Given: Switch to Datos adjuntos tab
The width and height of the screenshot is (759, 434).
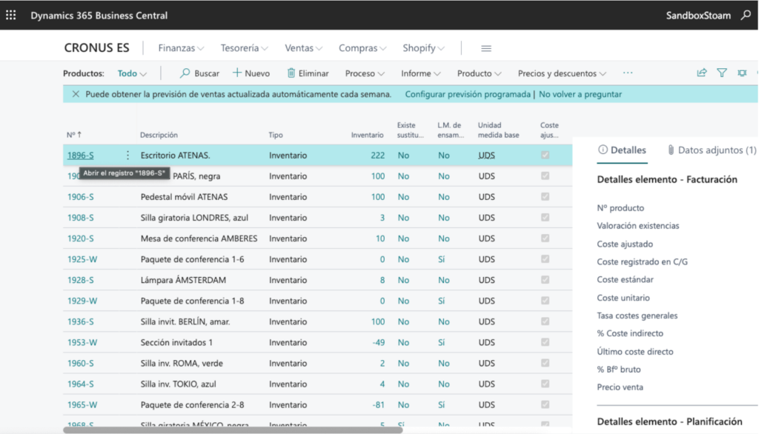Looking at the screenshot, I should coord(712,150).
